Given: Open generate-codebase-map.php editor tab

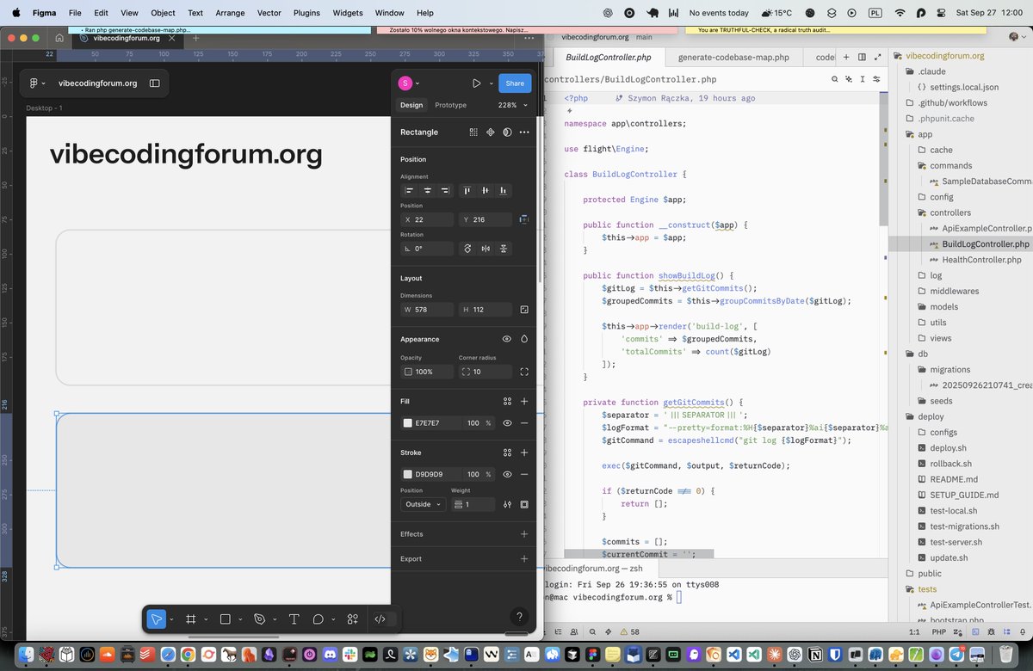Looking at the screenshot, I should pyautogui.click(x=733, y=58).
